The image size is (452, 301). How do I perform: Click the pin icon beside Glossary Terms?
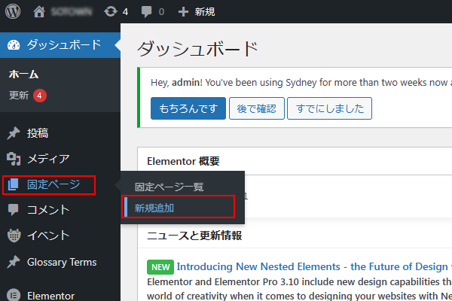(x=14, y=262)
